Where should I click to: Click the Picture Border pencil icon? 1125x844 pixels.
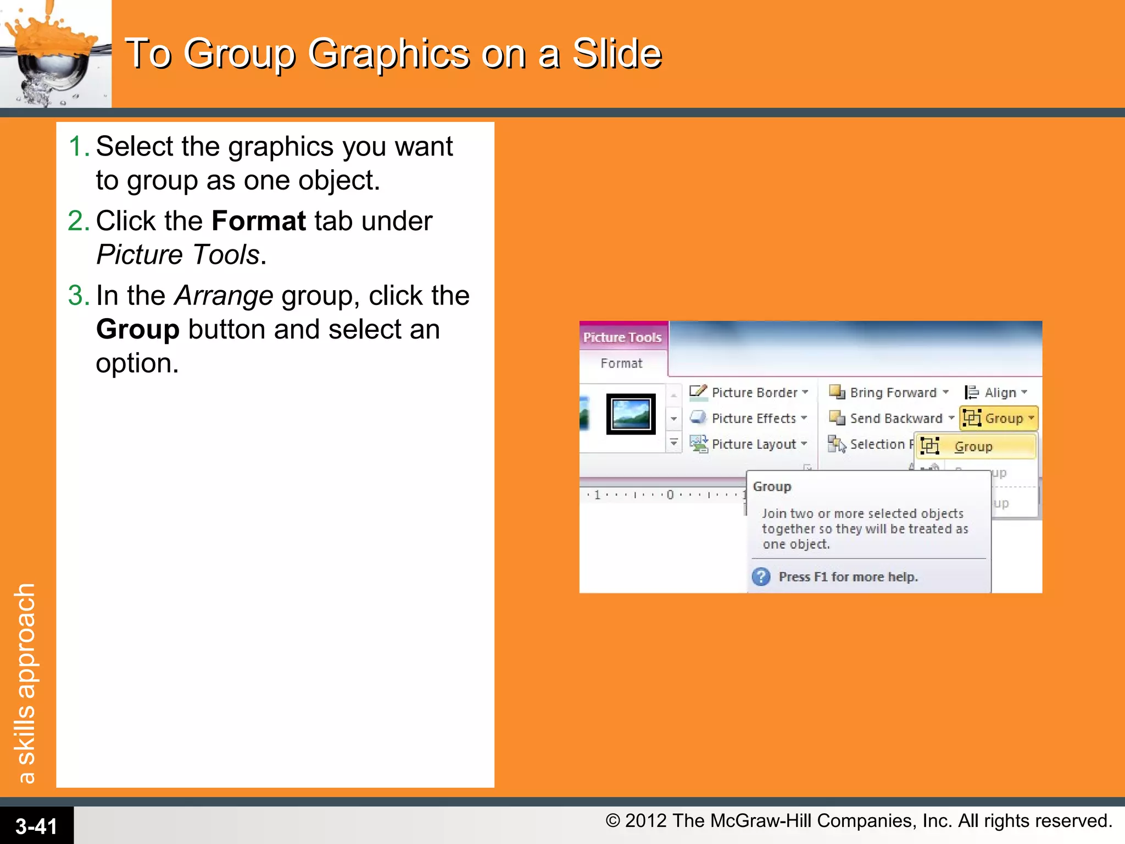(x=698, y=392)
